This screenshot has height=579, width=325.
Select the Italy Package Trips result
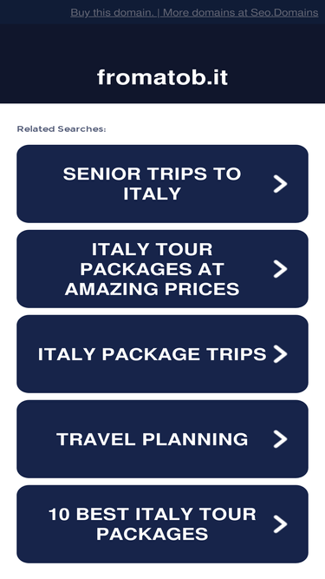coord(163,354)
